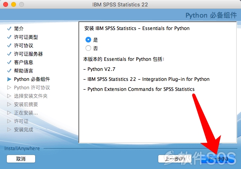Click the 'Python V2.7' text line
Image resolution: width=241 pixels, height=169 pixels.
tap(99, 69)
